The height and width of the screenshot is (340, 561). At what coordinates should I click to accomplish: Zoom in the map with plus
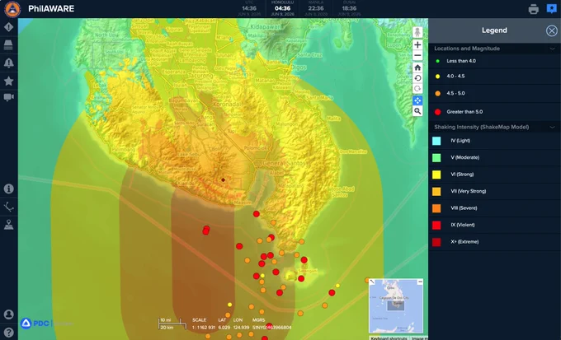point(417,44)
